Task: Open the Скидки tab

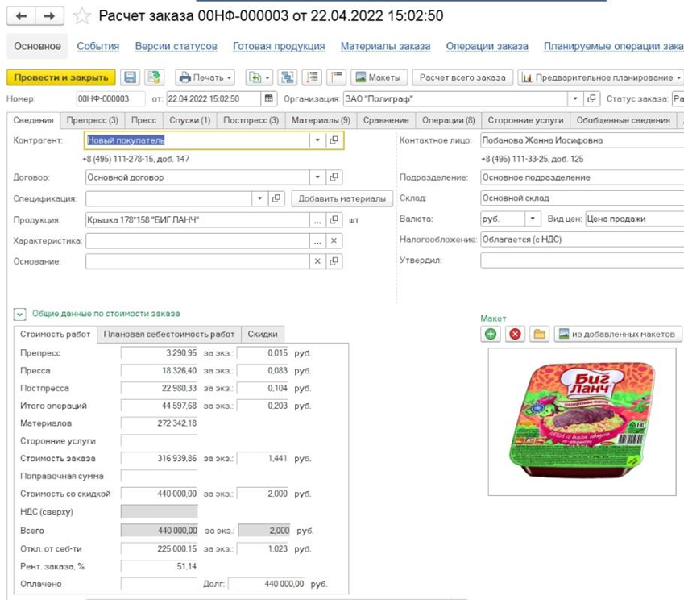Action: pos(263,335)
